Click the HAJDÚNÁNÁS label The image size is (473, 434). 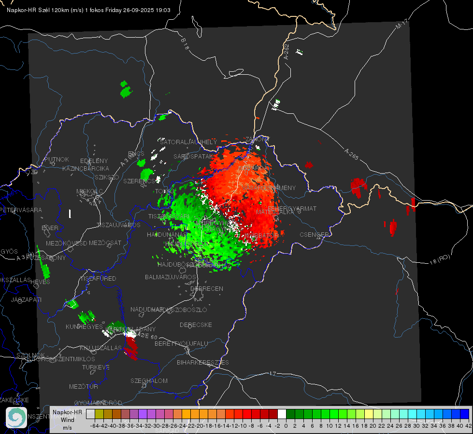click(167, 234)
